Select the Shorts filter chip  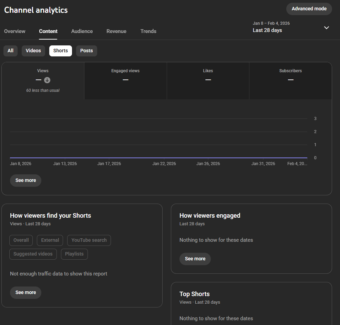[x=61, y=51]
